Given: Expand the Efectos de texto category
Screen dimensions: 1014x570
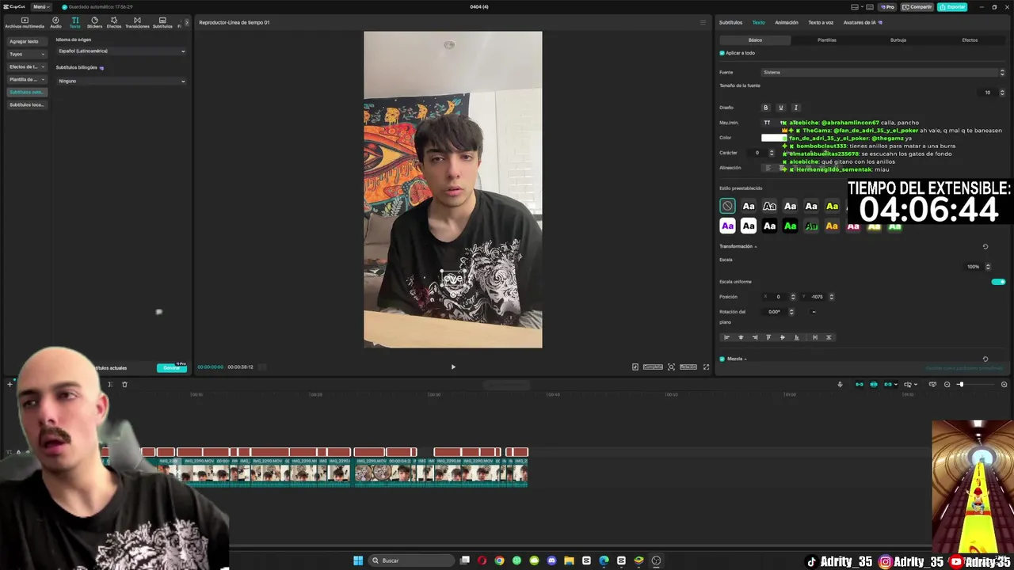Looking at the screenshot, I should [x=27, y=66].
